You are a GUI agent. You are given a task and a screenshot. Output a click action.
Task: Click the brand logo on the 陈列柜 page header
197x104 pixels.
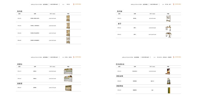point(77,4)
